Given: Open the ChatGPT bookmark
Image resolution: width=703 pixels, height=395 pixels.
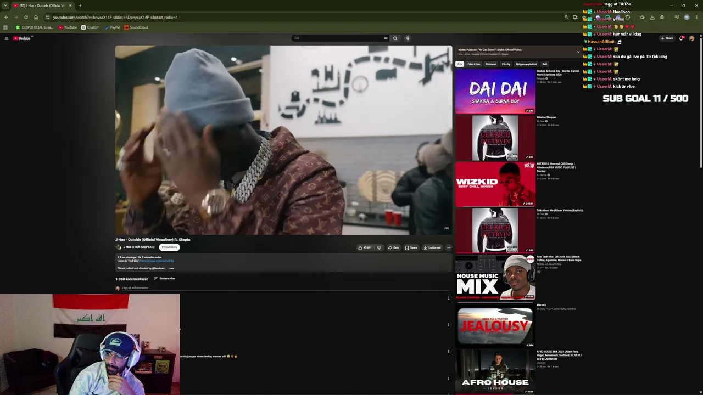Looking at the screenshot, I should pyautogui.click(x=91, y=27).
